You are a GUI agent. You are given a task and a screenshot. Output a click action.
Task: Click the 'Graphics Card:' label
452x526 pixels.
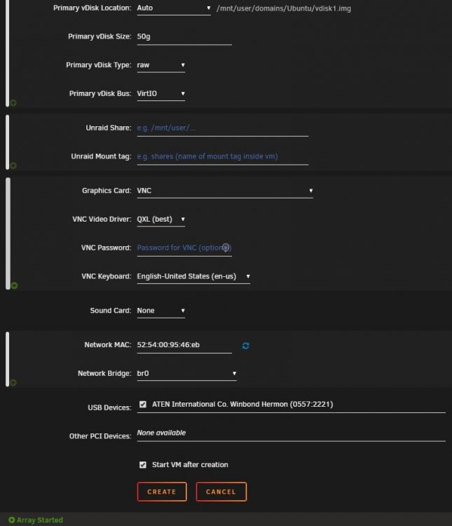(x=107, y=191)
